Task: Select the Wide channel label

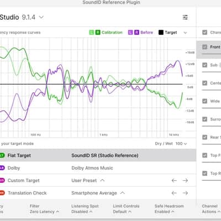Action: point(215,101)
